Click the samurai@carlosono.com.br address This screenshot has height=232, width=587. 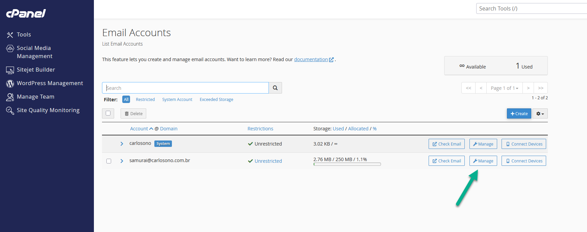click(160, 160)
